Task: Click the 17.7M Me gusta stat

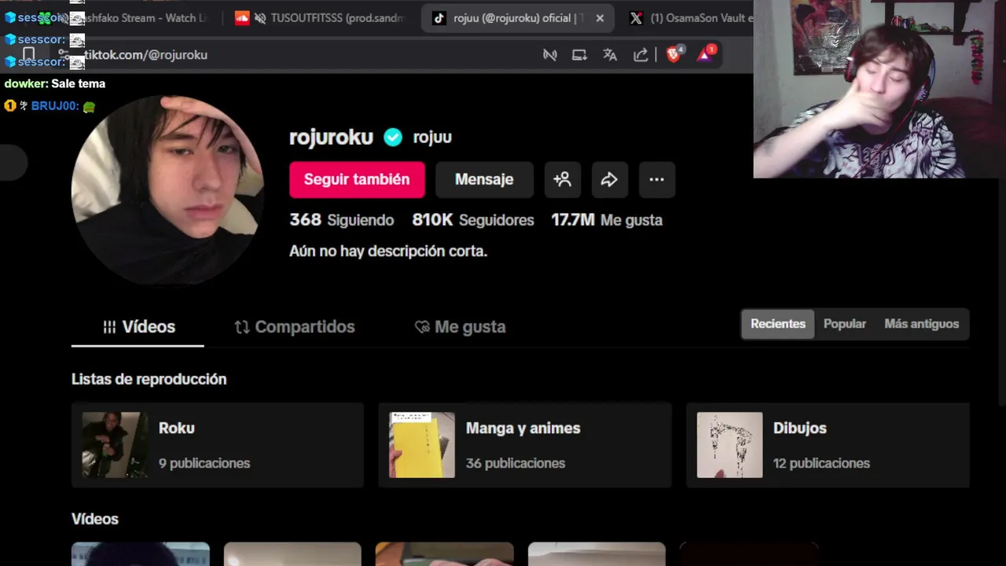Action: (x=607, y=220)
